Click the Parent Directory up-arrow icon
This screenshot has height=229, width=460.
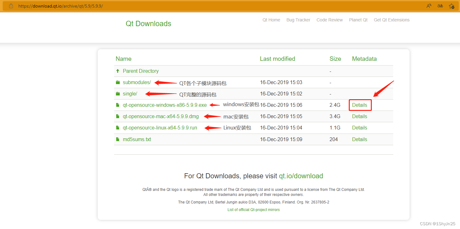(118, 71)
